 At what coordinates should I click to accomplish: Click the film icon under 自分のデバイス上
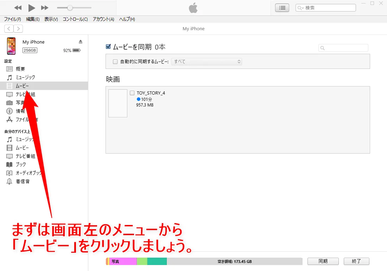pos(9,148)
